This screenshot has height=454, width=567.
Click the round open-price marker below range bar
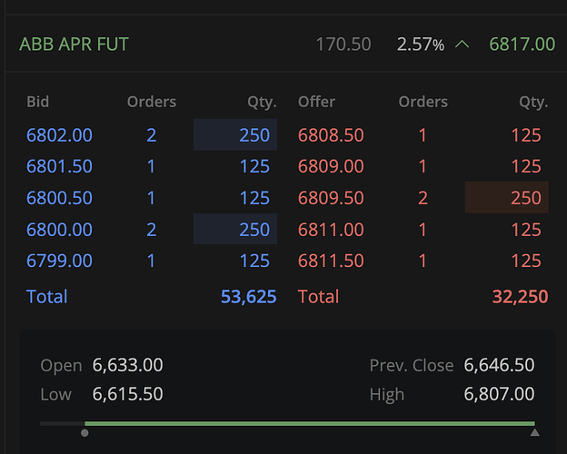click(x=85, y=433)
